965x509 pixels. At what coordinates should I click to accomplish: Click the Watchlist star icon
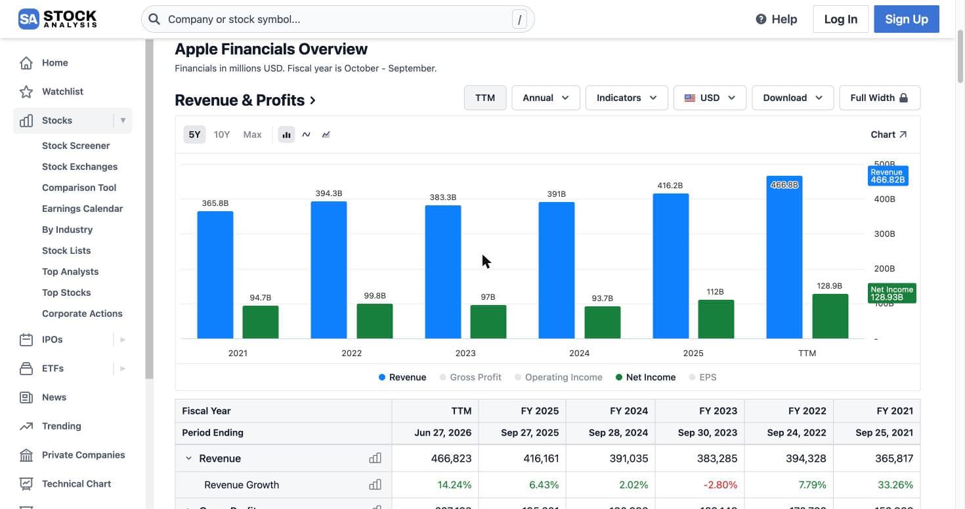[26, 92]
